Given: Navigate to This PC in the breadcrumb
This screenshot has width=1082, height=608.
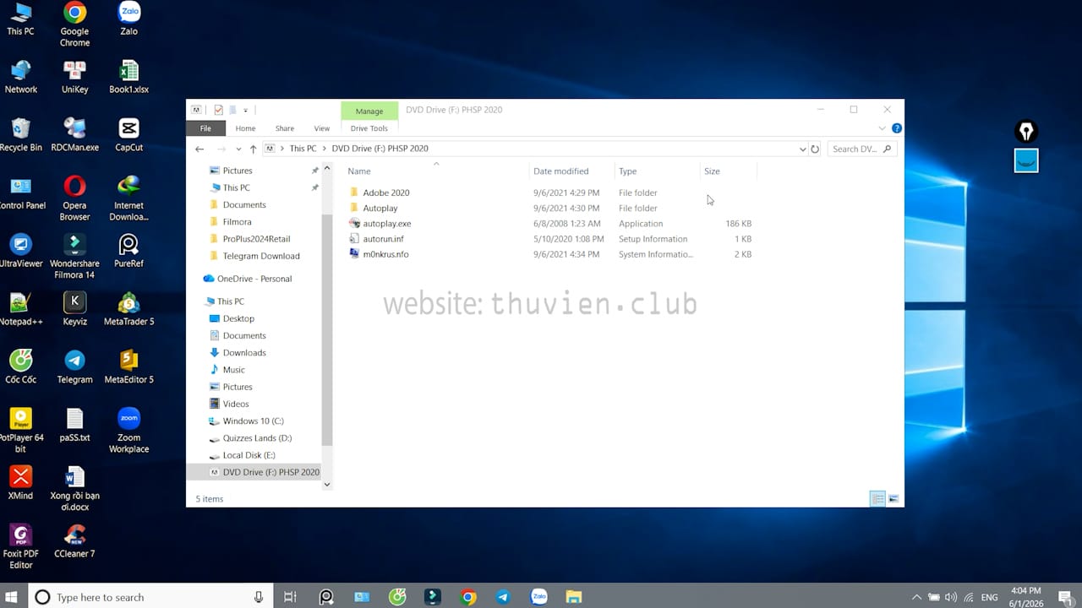Looking at the screenshot, I should click(303, 149).
